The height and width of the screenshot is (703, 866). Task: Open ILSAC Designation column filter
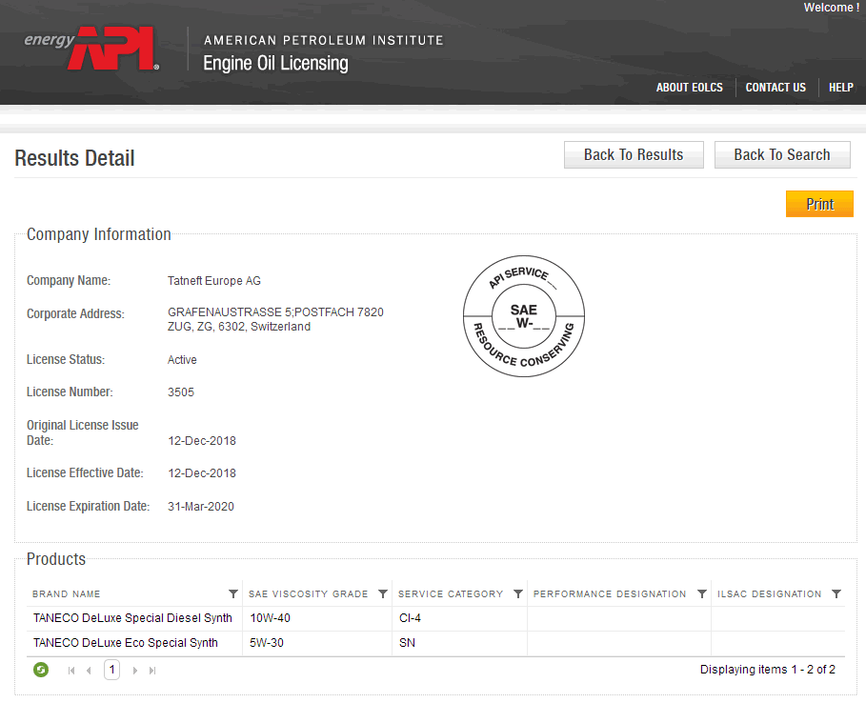[836, 593]
